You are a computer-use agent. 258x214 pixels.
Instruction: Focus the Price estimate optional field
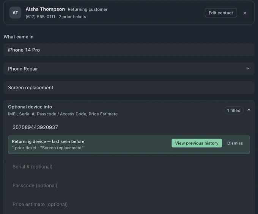[129, 204]
